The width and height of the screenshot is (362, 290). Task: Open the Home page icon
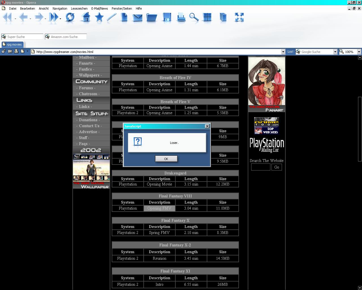(x=86, y=17)
